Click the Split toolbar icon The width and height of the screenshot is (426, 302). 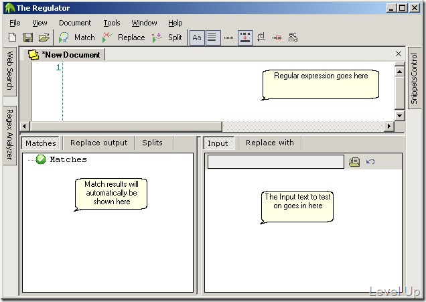tap(157, 37)
